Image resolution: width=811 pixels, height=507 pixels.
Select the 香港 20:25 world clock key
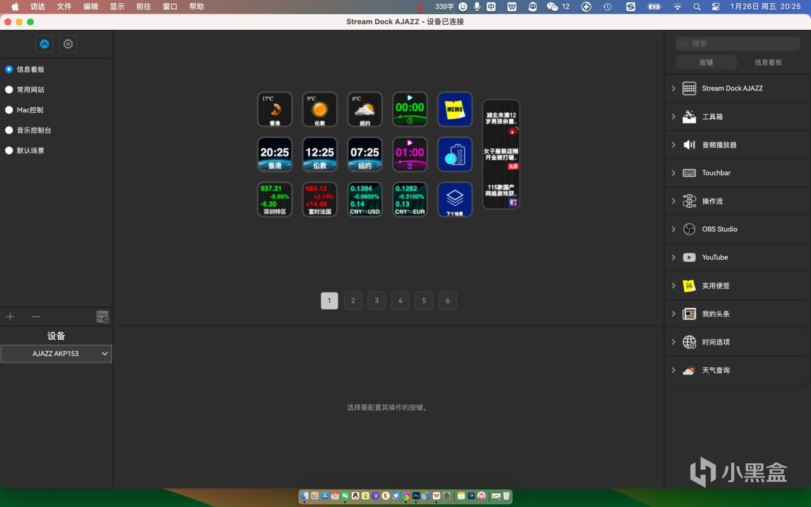click(275, 155)
